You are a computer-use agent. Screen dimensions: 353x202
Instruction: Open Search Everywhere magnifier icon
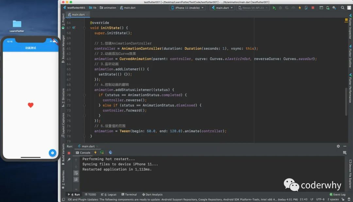click(x=343, y=8)
